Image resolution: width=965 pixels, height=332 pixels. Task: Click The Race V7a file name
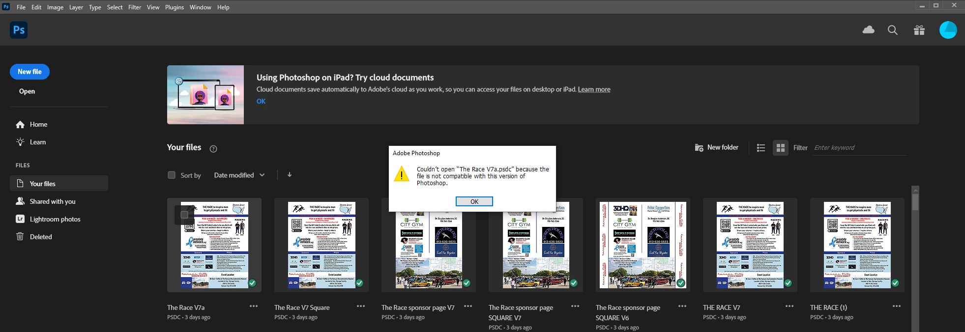[x=186, y=307]
